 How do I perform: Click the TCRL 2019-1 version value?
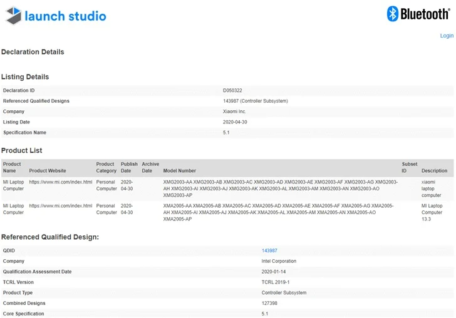[x=274, y=282]
